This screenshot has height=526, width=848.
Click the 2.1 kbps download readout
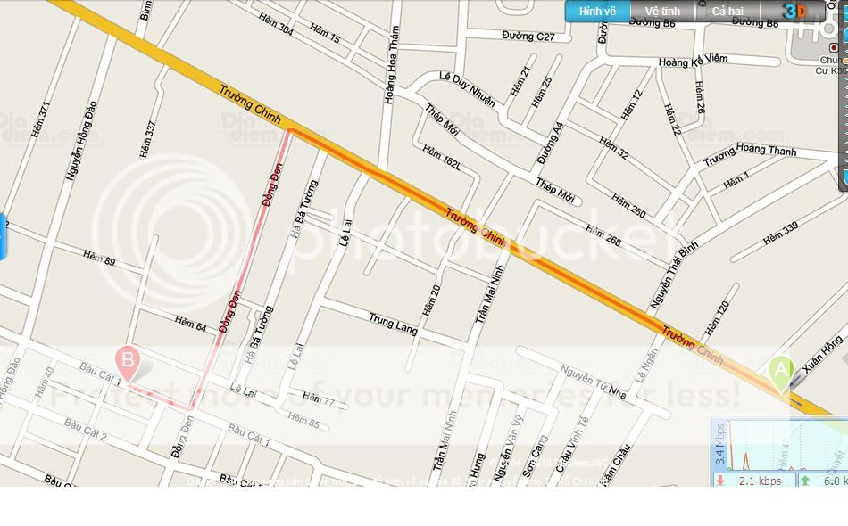point(760,481)
